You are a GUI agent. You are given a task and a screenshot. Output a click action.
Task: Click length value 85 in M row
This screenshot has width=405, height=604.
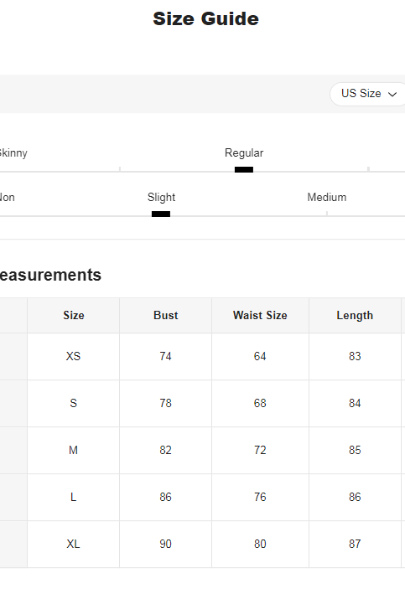tap(355, 451)
